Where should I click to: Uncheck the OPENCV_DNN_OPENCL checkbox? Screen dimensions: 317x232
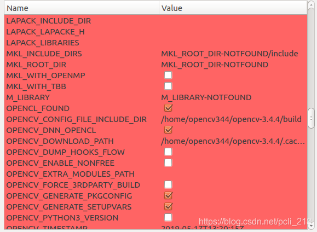tap(168, 130)
